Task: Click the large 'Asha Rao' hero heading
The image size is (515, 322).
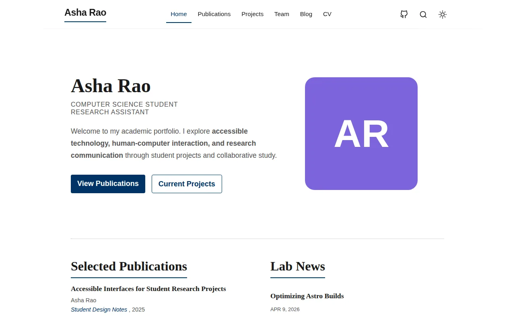Action: (x=111, y=86)
